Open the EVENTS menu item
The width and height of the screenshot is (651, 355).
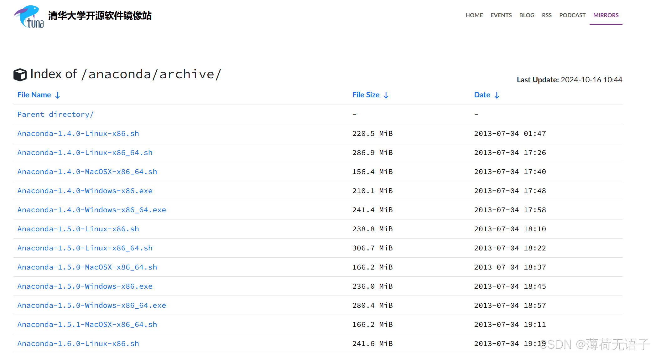point(501,15)
